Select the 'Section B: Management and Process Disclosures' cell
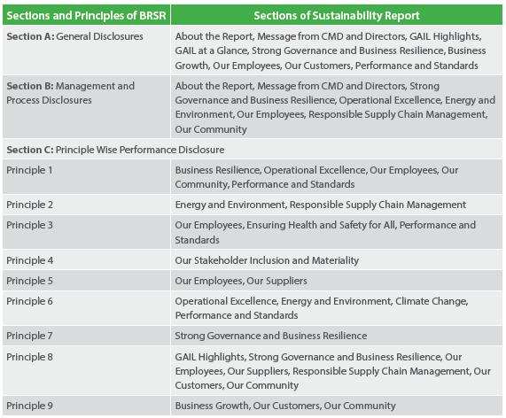 [x=86, y=107]
